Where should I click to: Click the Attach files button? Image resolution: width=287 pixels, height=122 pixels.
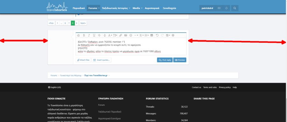click(x=83, y=60)
